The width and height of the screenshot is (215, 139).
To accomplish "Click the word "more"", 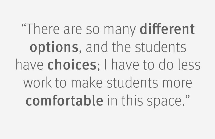I will pos(177,83).
